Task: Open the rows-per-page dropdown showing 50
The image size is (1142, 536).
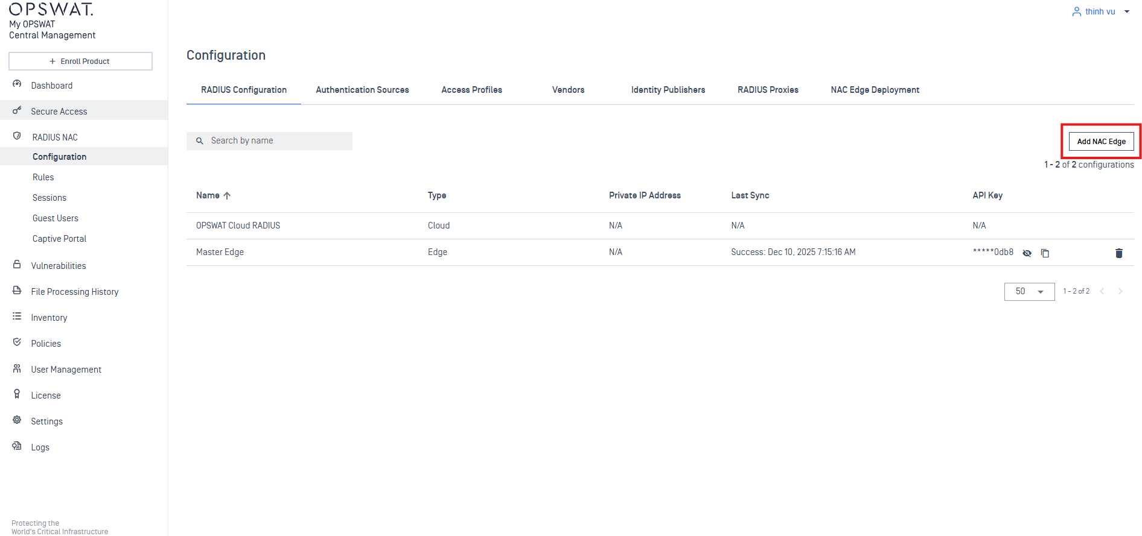Action: (x=1029, y=292)
